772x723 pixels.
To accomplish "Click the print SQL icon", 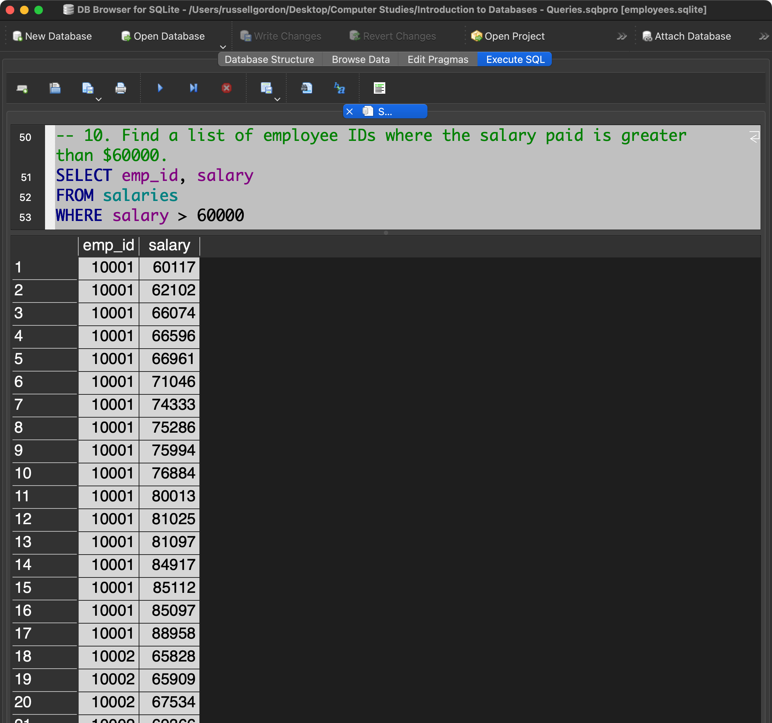I will tap(120, 88).
